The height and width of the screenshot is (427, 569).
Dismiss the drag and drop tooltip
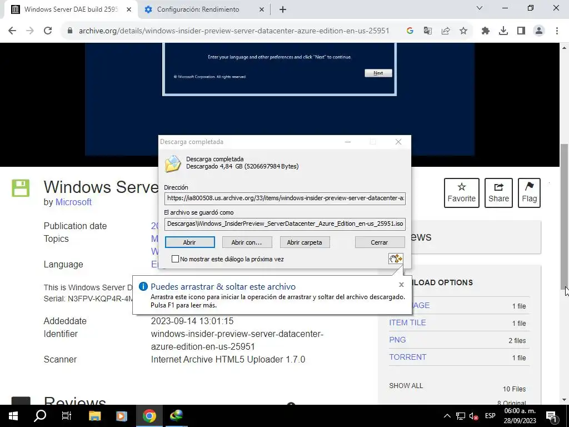coord(401,285)
